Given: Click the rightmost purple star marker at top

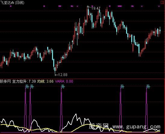Looking at the screenshot, I should (159, 6).
